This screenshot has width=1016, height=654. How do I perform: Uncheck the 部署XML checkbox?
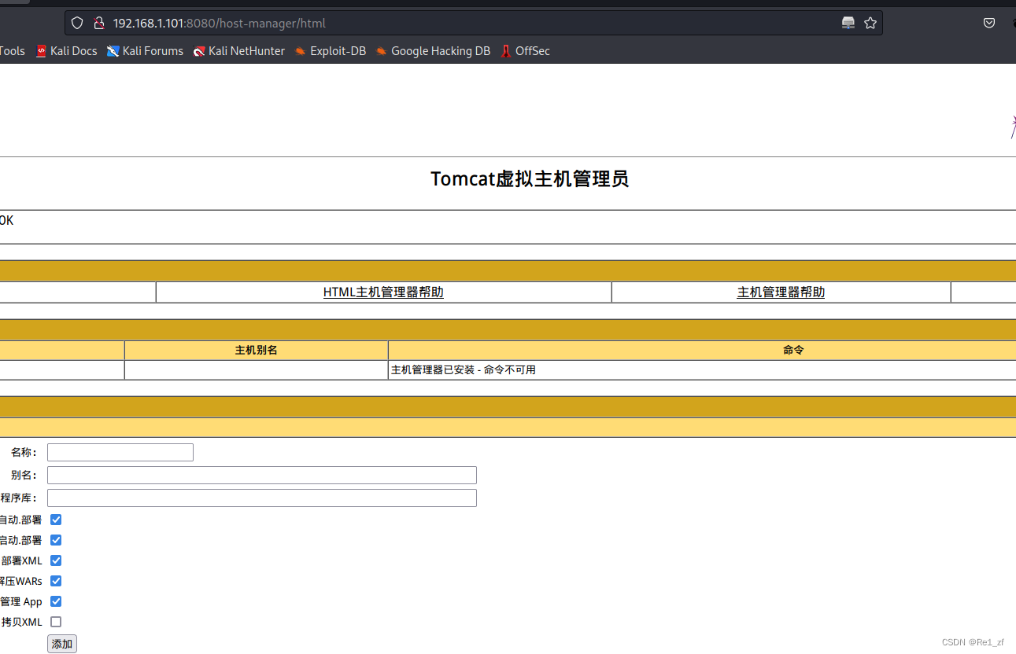pyautogui.click(x=56, y=560)
